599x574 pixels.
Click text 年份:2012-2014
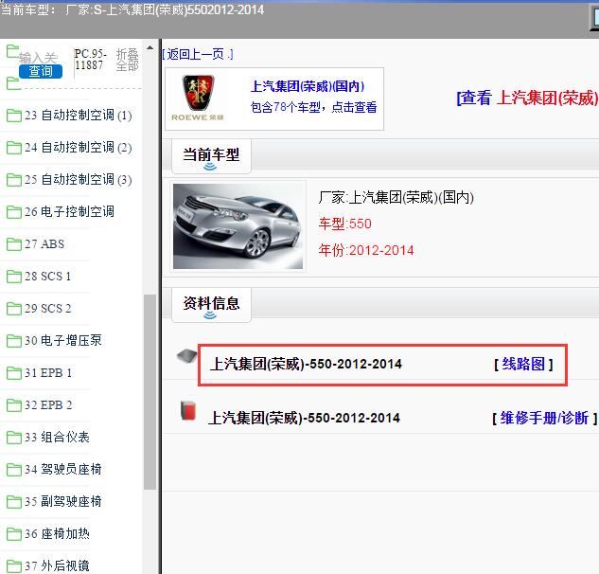(x=366, y=250)
